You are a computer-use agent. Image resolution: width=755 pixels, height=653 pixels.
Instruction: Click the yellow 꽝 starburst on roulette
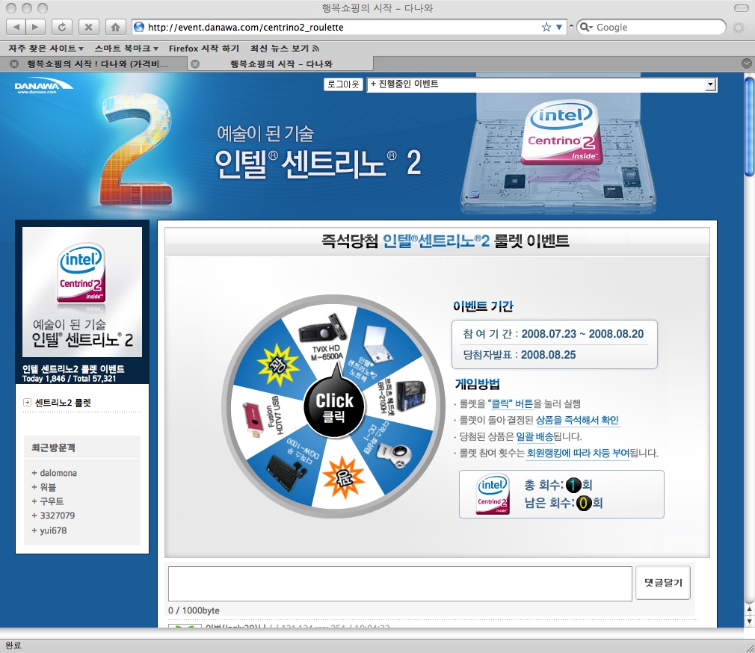tap(278, 365)
